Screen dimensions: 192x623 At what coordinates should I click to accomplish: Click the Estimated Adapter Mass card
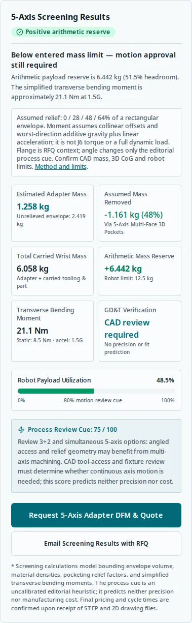(x=52, y=213)
